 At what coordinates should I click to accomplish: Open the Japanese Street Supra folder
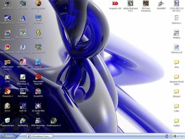pyautogui.click(x=176, y=77)
